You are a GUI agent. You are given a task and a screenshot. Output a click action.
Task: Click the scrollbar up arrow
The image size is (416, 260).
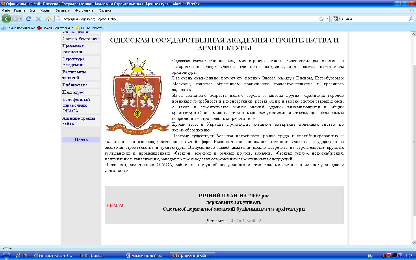tap(413, 34)
